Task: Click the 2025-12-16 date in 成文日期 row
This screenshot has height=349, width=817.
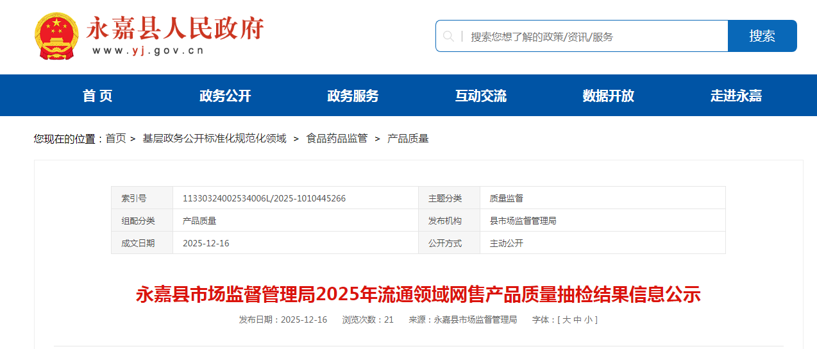Action: pos(206,243)
